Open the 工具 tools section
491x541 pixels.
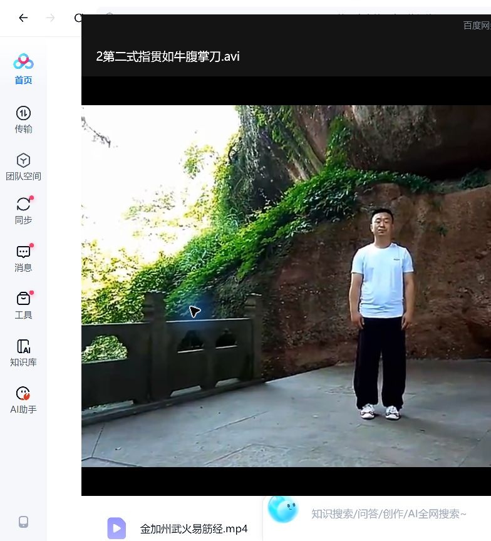(23, 306)
